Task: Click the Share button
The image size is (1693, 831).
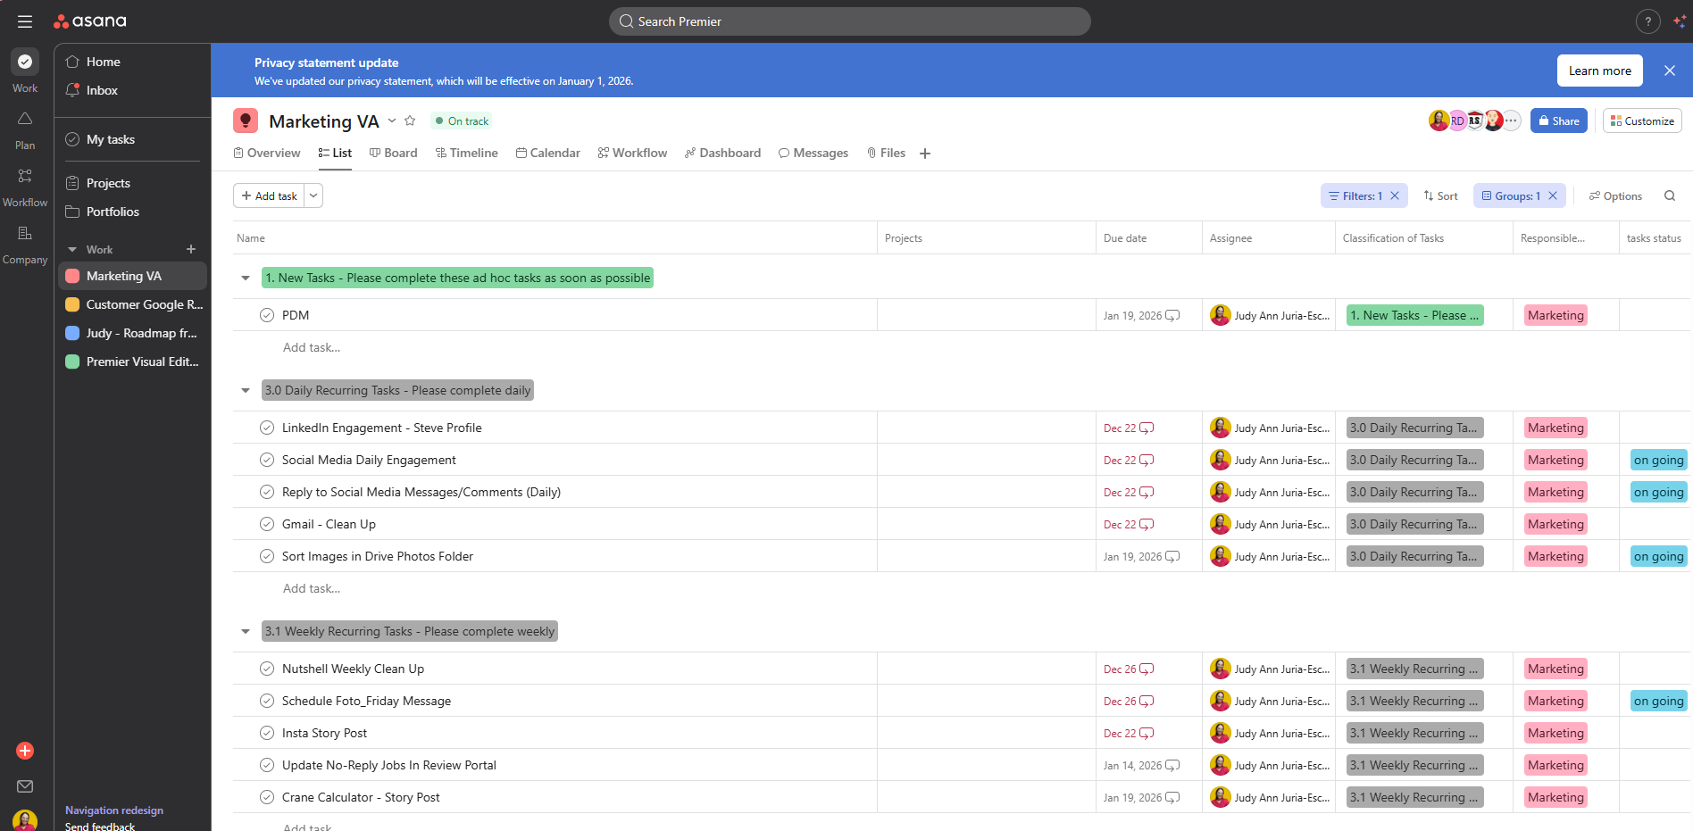Action: [x=1558, y=121]
